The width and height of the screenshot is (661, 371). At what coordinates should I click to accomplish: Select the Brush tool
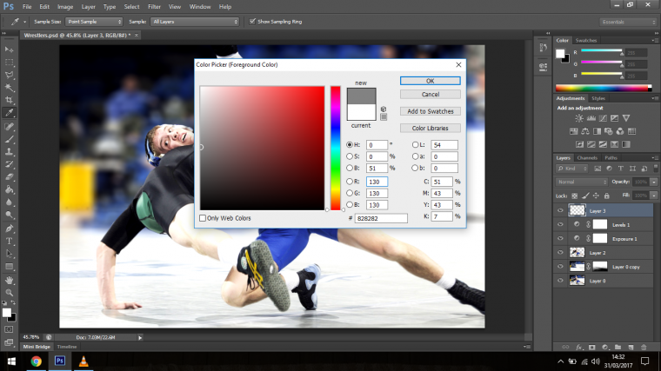[9, 139]
